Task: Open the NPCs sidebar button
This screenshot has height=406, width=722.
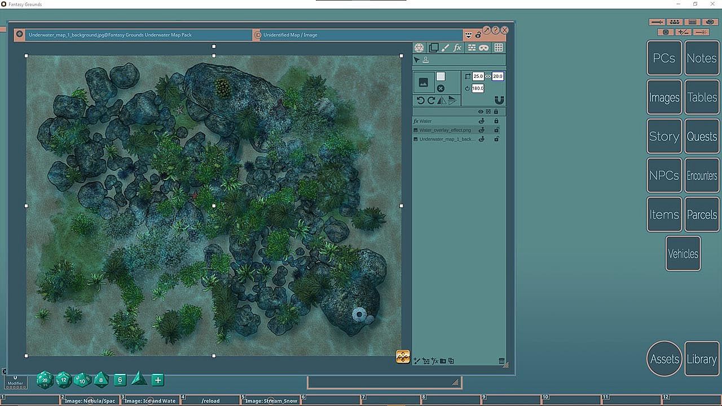Action: (664, 175)
